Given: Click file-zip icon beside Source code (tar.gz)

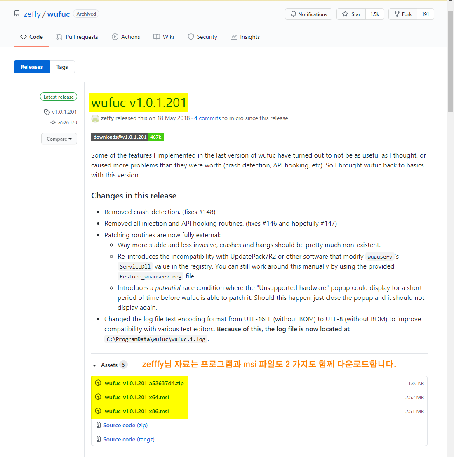Looking at the screenshot, I should [x=98, y=439].
